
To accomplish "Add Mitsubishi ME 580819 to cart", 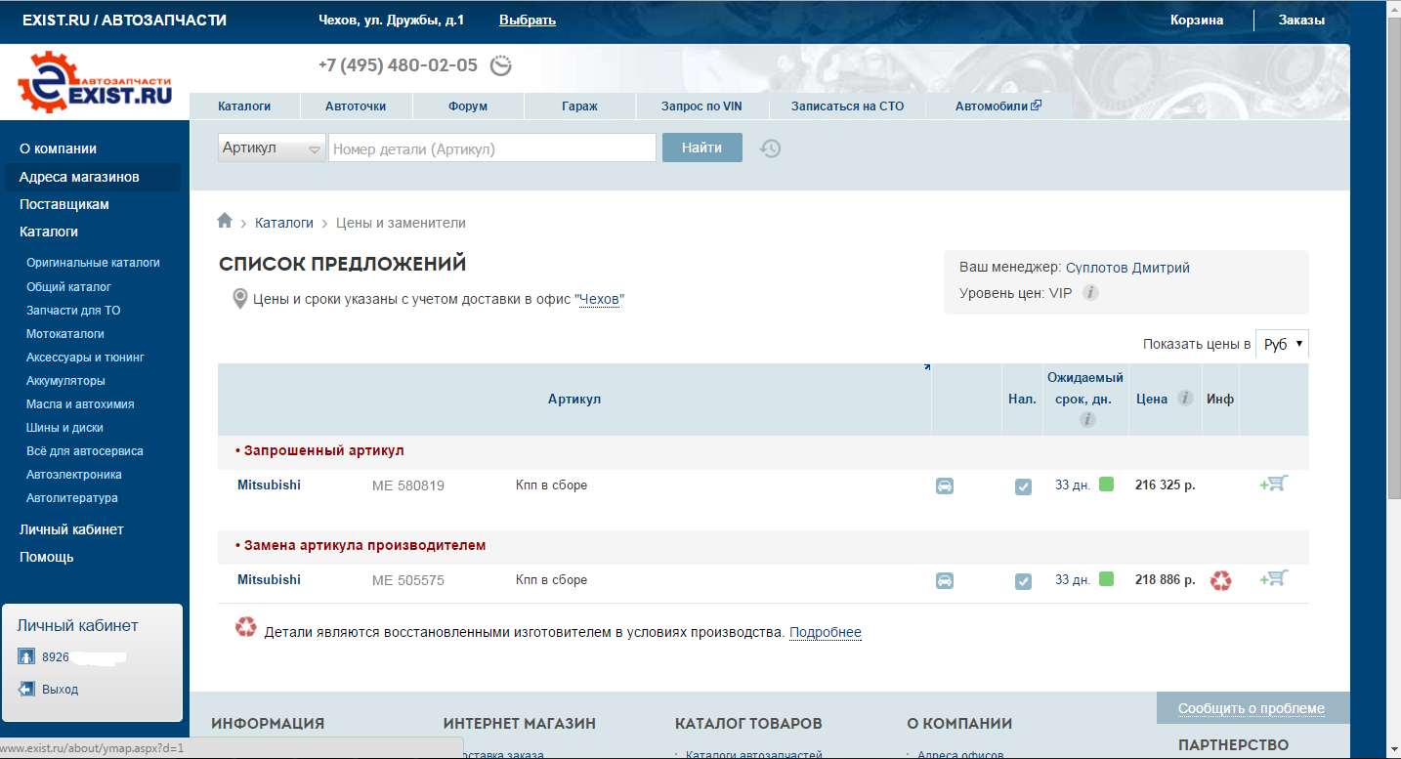I will tap(1274, 484).
